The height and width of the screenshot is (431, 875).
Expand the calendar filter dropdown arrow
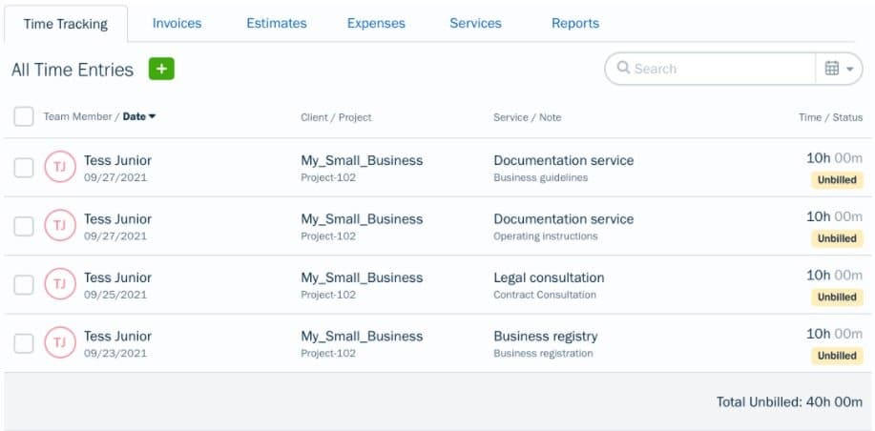[x=850, y=69]
